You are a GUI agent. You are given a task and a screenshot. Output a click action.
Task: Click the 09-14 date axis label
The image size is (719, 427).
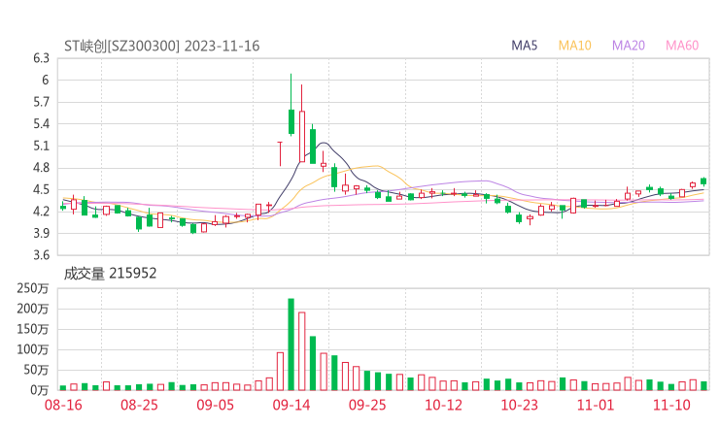pos(291,405)
